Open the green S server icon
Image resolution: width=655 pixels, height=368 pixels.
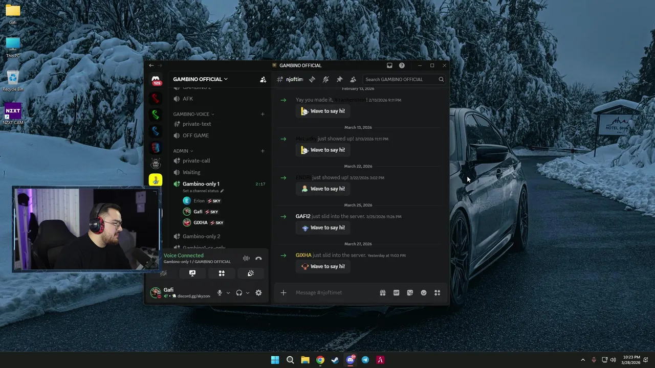[x=156, y=114]
